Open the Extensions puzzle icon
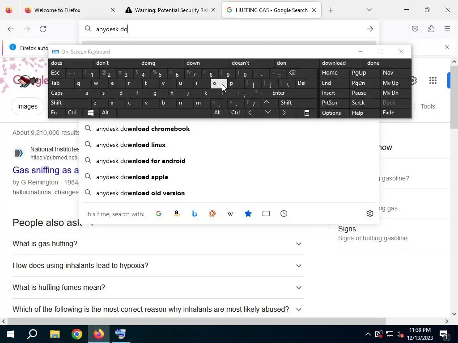This screenshot has height=343, width=458. pos(431,29)
